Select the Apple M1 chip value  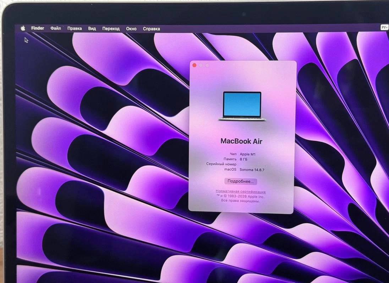(248, 154)
